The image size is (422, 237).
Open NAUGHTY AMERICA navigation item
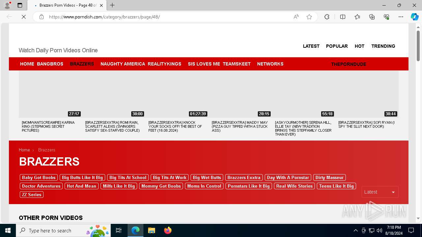(123, 64)
